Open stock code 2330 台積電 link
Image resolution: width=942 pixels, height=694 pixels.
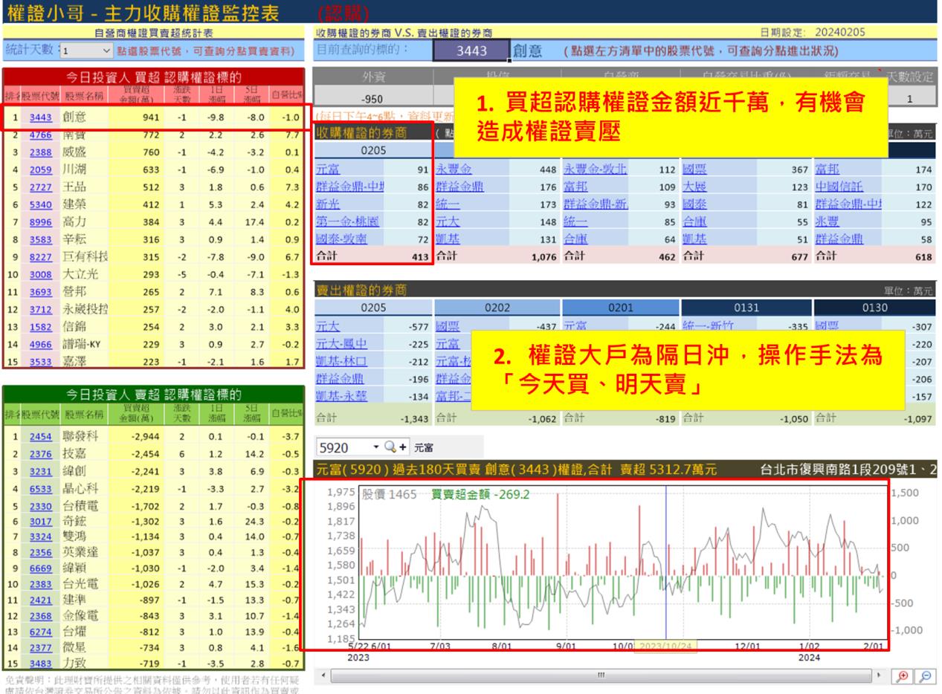[x=40, y=505]
